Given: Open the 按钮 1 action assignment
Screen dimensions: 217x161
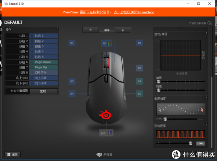Looking at the screenshot, I should click(43, 36).
